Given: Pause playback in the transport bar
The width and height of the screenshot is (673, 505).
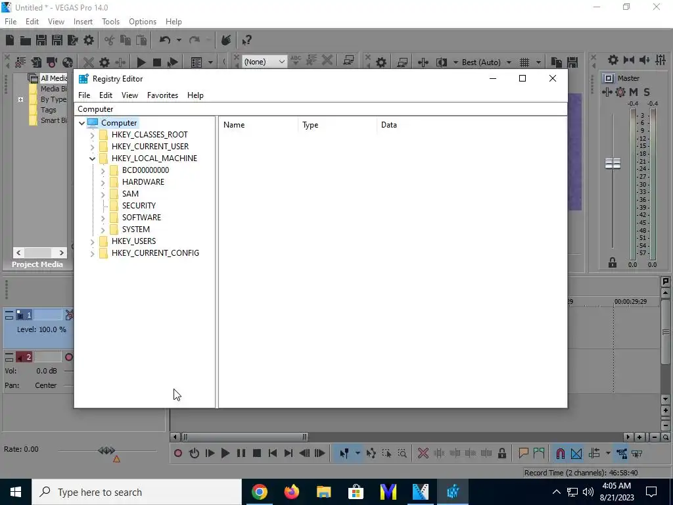Looking at the screenshot, I should point(241,453).
